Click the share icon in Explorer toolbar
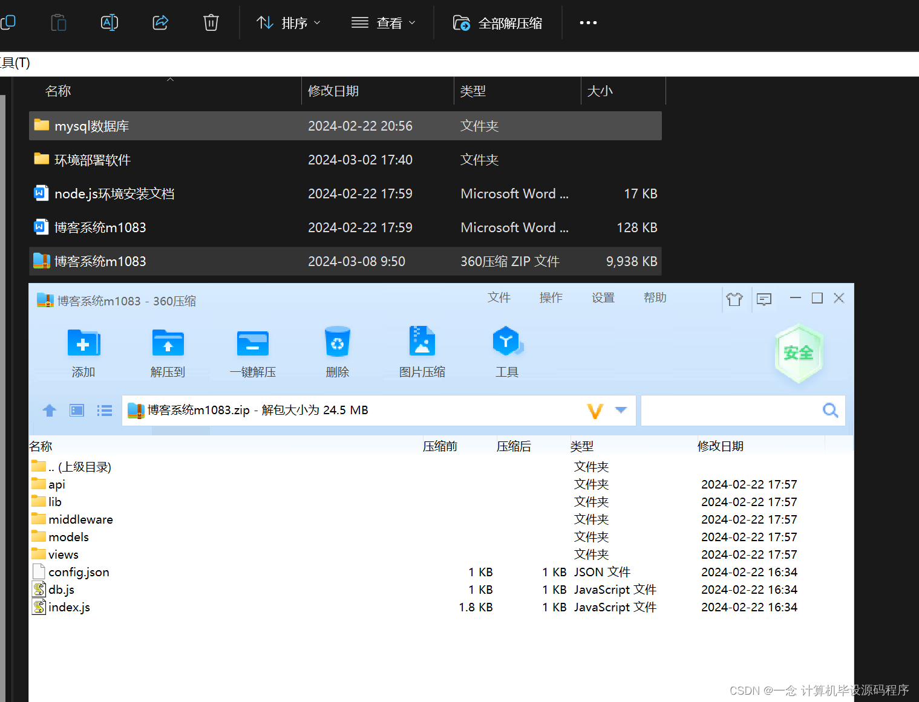919x702 pixels. pos(160,22)
